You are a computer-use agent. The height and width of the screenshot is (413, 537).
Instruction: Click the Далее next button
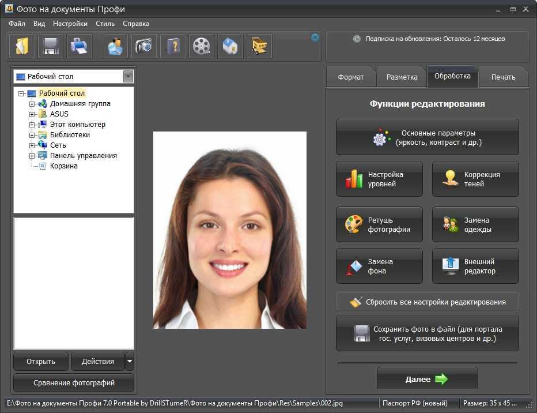click(x=427, y=379)
